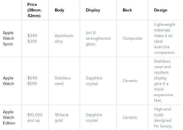This screenshot has height=130, width=183.
Task: Click Ceramic in the Apple Watch Edition row
Action: tap(130, 118)
